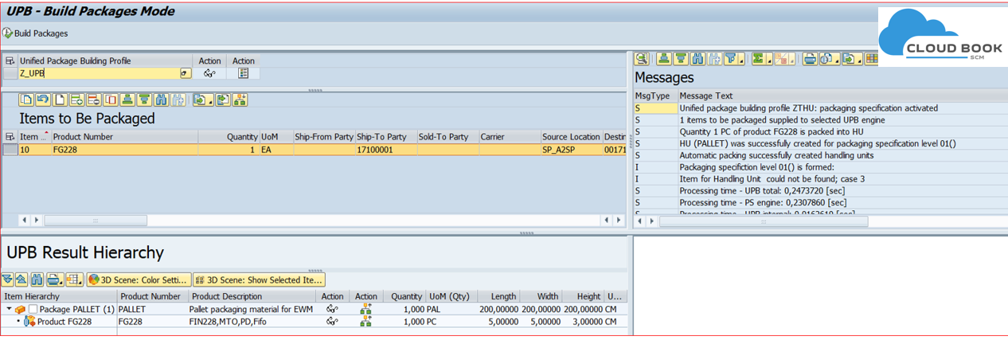
Task: Click the Find binoculars icon in Items toolbar
Action: tap(162, 100)
